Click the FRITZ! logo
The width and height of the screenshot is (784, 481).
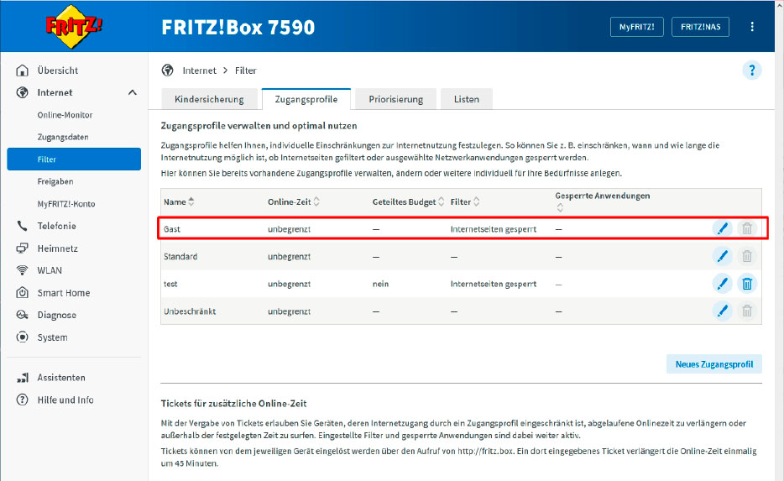pyautogui.click(x=74, y=27)
